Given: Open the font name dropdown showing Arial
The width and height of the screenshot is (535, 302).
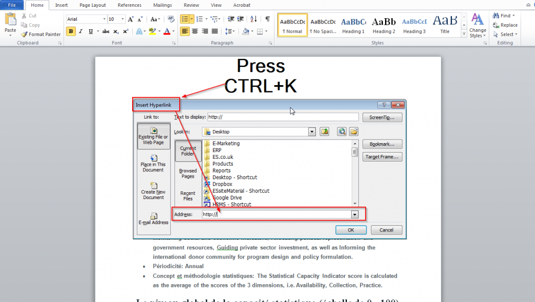Looking at the screenshot, I should tap(104, 19).
